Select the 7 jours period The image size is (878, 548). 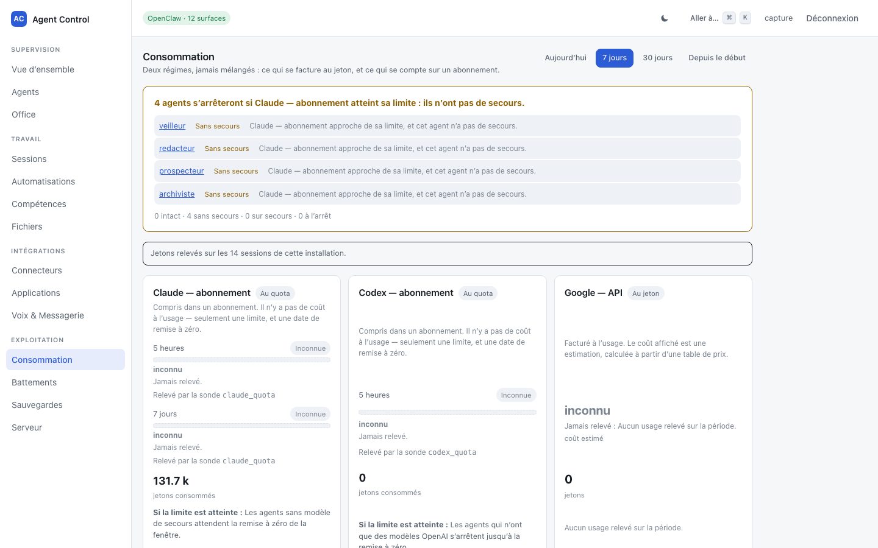(x=615, y=58)
